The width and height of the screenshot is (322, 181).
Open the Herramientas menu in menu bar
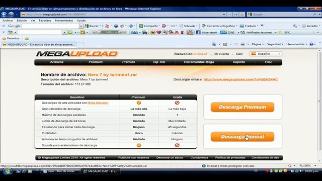[64, 21]
